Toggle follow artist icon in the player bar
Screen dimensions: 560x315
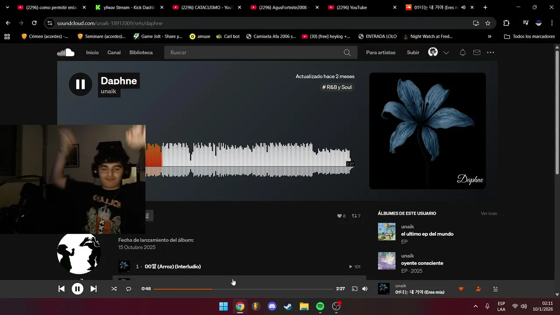coord(478,289)
